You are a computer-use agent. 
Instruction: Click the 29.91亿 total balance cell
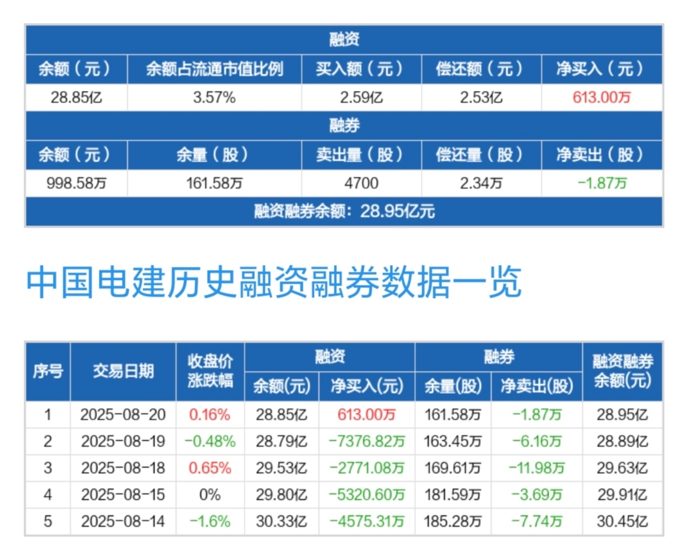622,495
